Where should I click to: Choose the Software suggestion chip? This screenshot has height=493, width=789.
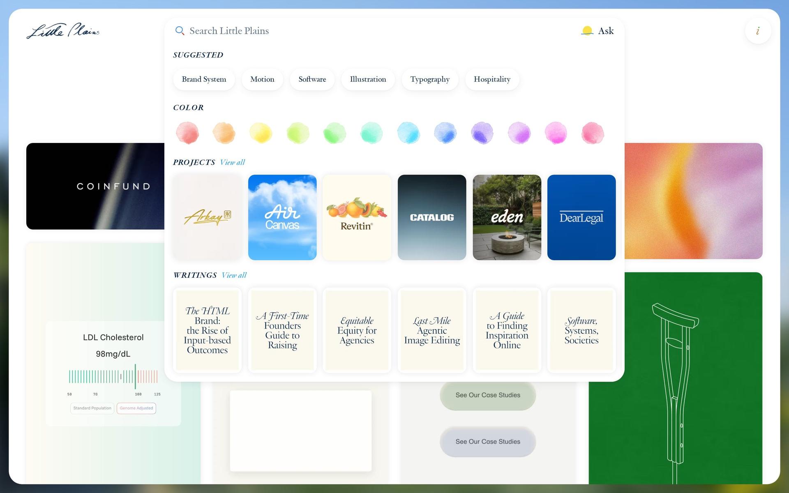tap(312, 79)
